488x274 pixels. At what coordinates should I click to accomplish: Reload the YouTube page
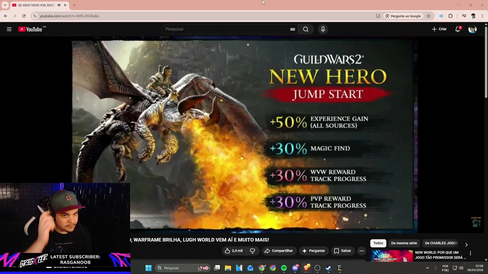coord(24,16)
